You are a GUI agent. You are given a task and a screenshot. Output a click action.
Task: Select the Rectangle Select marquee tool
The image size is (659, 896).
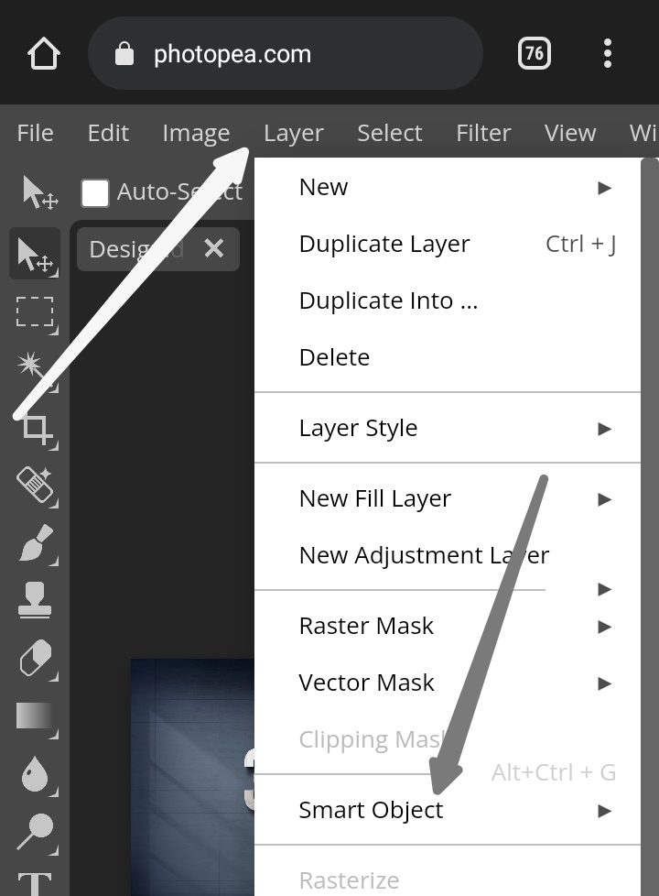pos(34,312)
